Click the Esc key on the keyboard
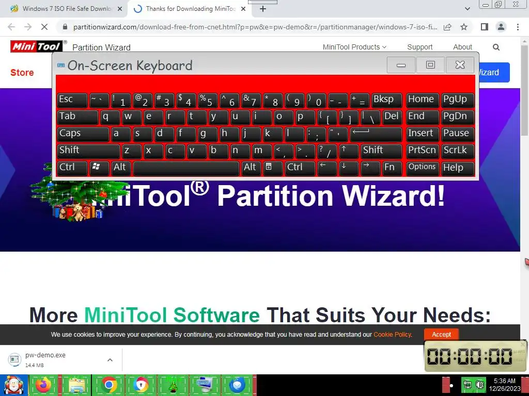529x396 pixels. point(72,100)
